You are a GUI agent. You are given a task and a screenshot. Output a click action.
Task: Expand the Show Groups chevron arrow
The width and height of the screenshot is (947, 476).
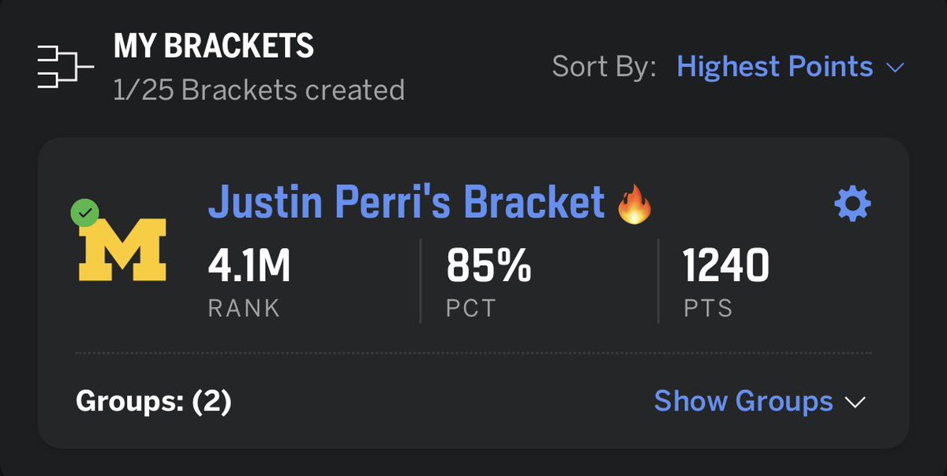(855, 403)
